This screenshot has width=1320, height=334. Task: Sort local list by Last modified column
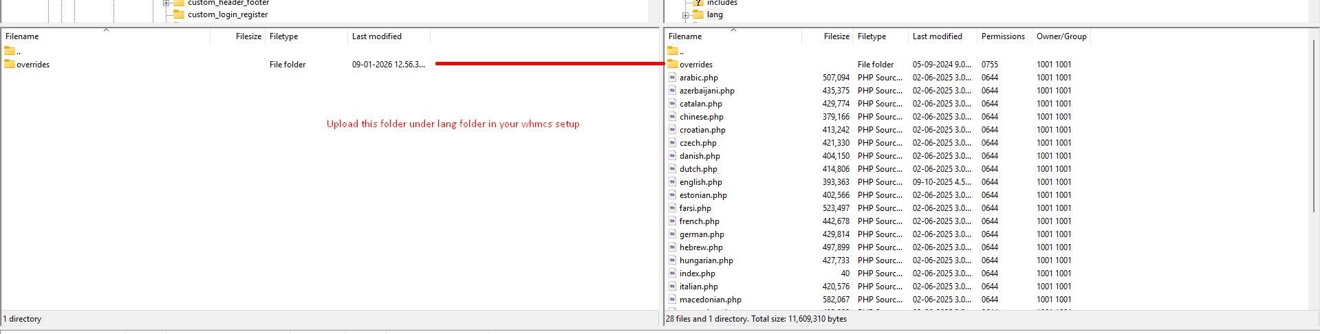376,36
